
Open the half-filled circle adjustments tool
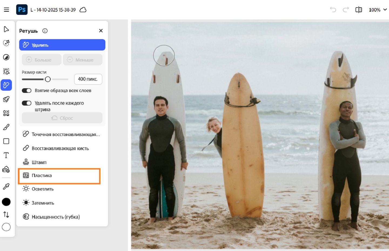pos(6,57)
